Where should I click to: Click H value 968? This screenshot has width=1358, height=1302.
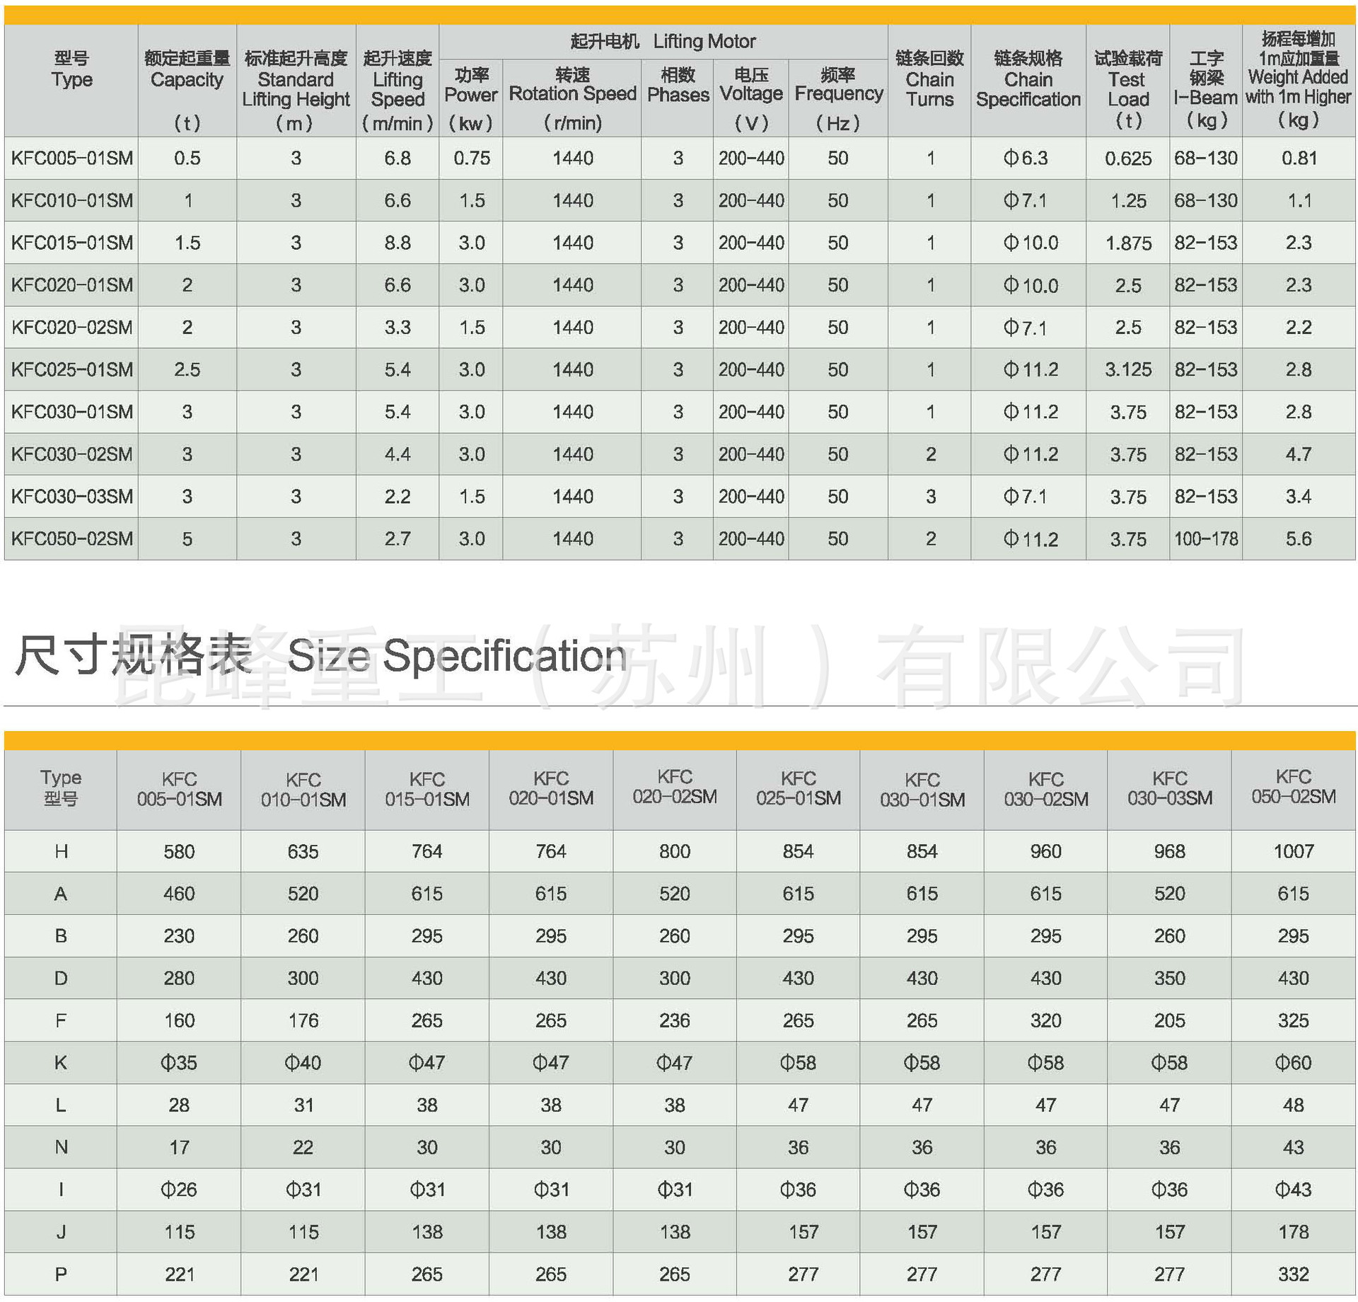(1169, 851)
